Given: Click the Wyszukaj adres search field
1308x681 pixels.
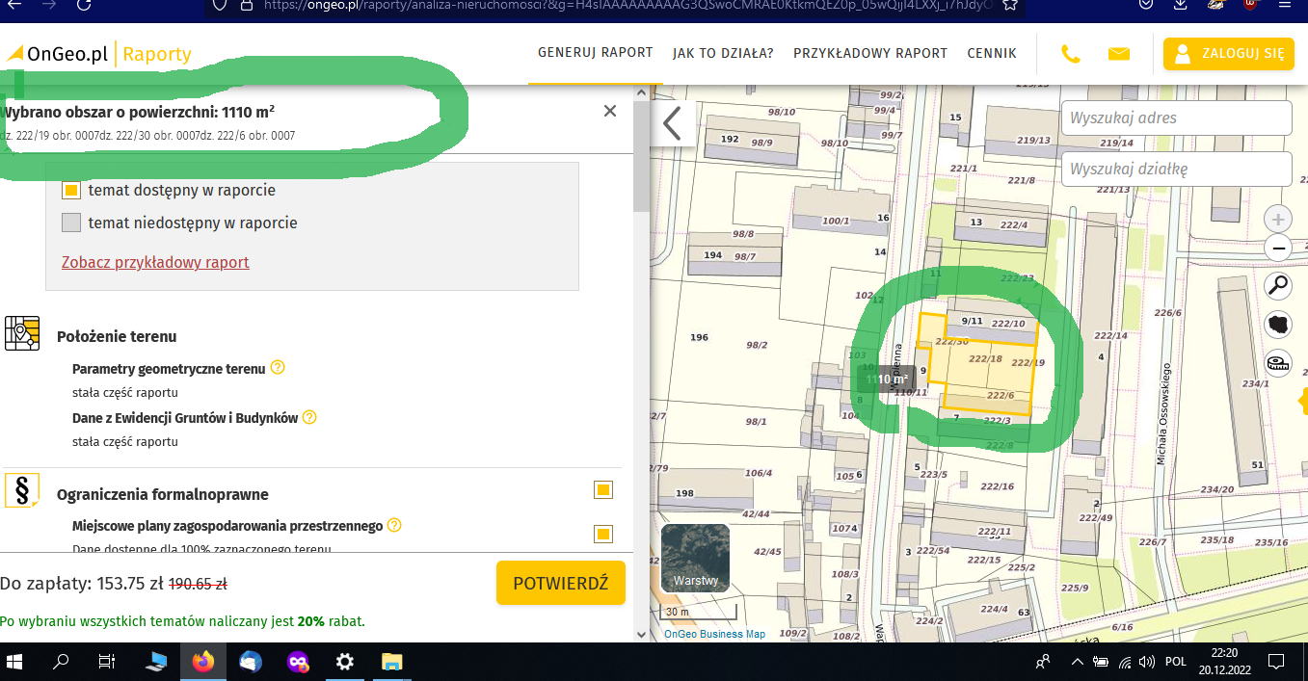Looking at the screenshot, I should [1175, 118].
